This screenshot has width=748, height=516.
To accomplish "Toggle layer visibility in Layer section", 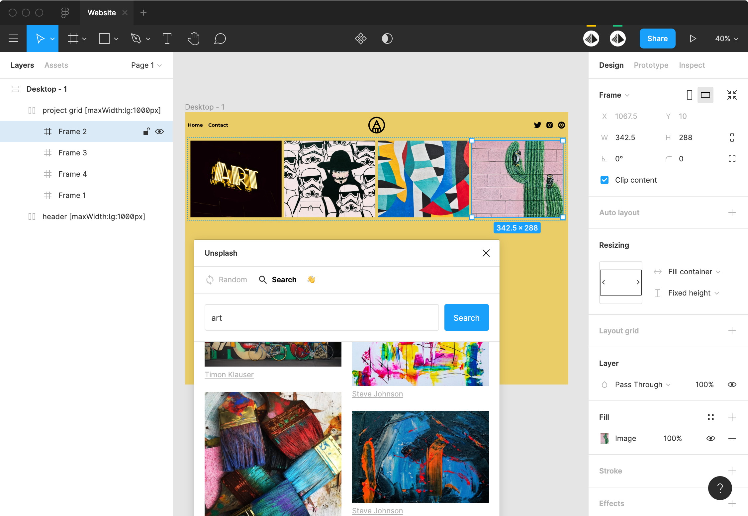I will tap(732, 385).
